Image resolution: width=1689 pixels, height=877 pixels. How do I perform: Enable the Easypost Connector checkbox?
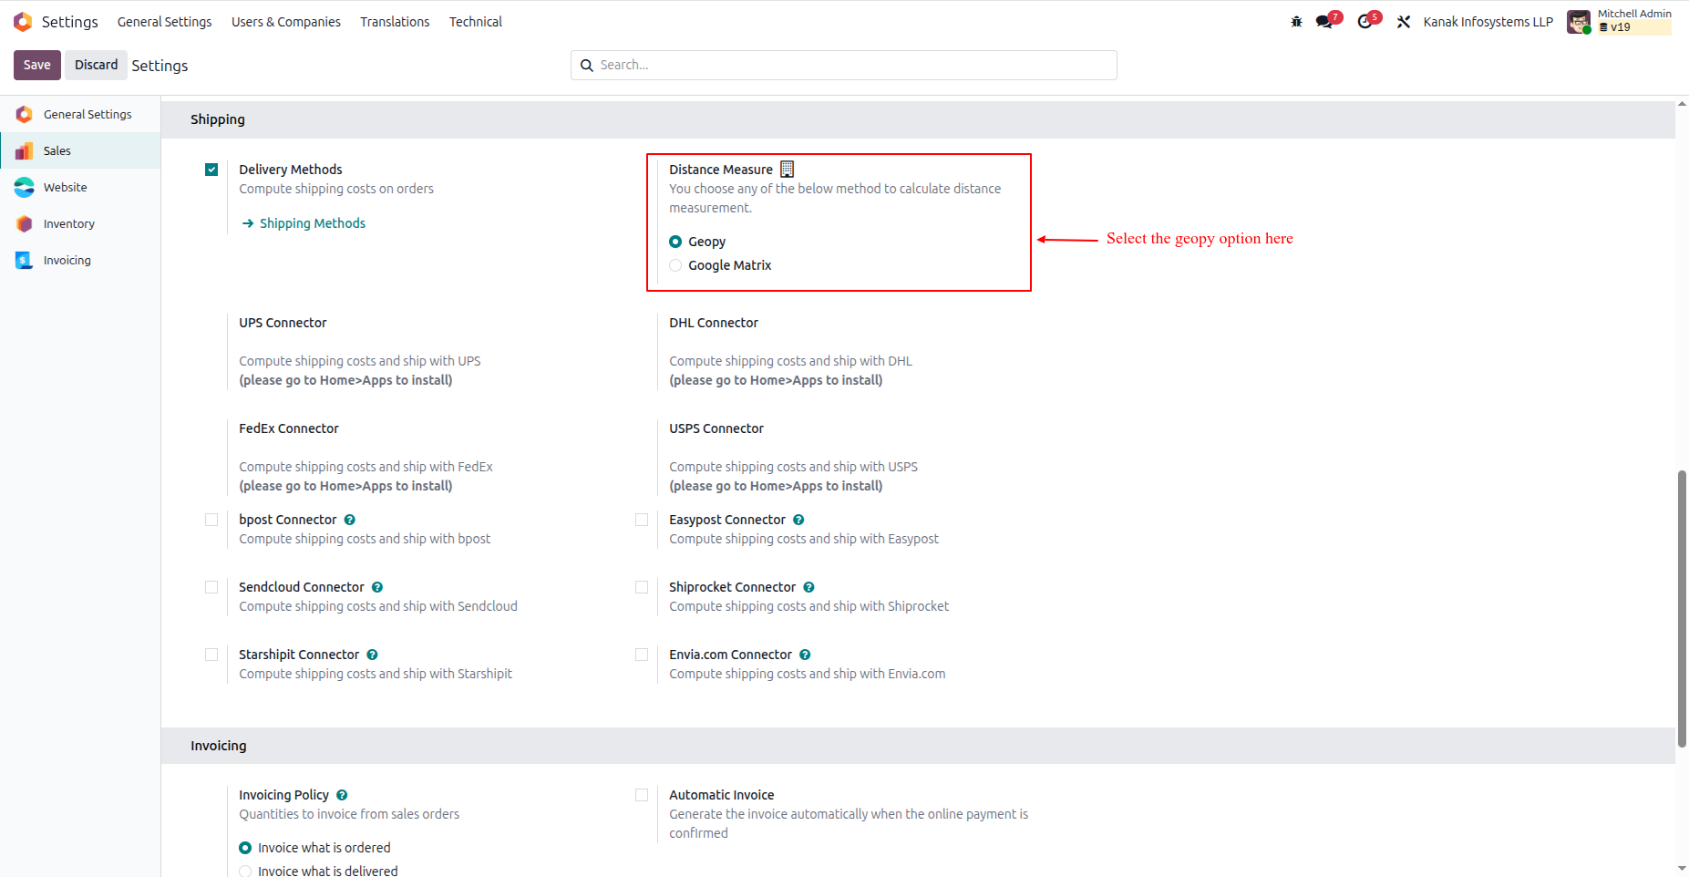point(642,520)
